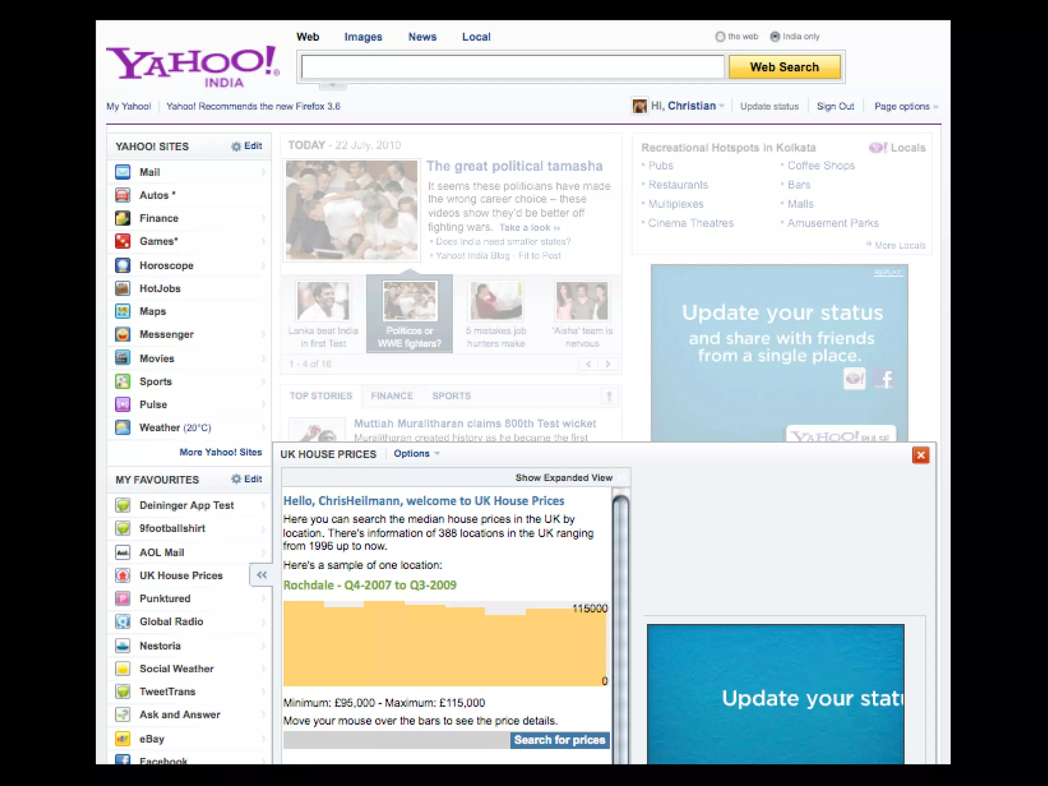Switch to the Images search tab
The image size is (1048, 786).
coord(363,37)
